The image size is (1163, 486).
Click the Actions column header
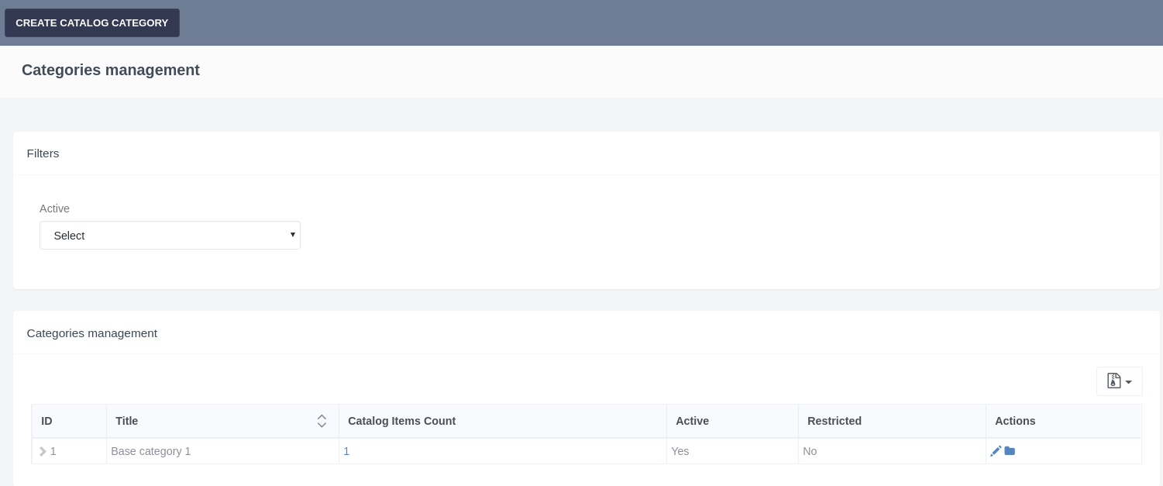tap(1015, 421)
